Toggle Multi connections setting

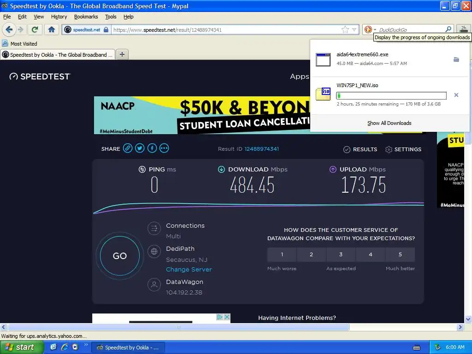click(x=173, y=236)
